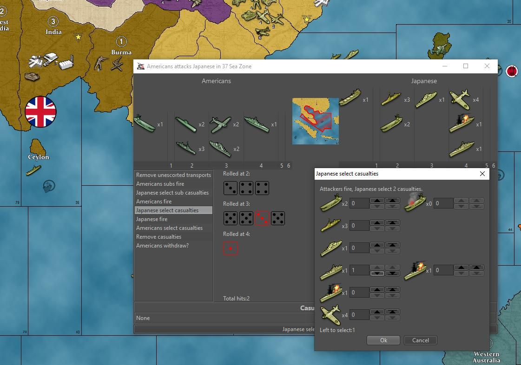This screenshot has height=365, width=521.
Task: Click the 37 Sea Zone map thumbnail
Action: tap(315, 121)
